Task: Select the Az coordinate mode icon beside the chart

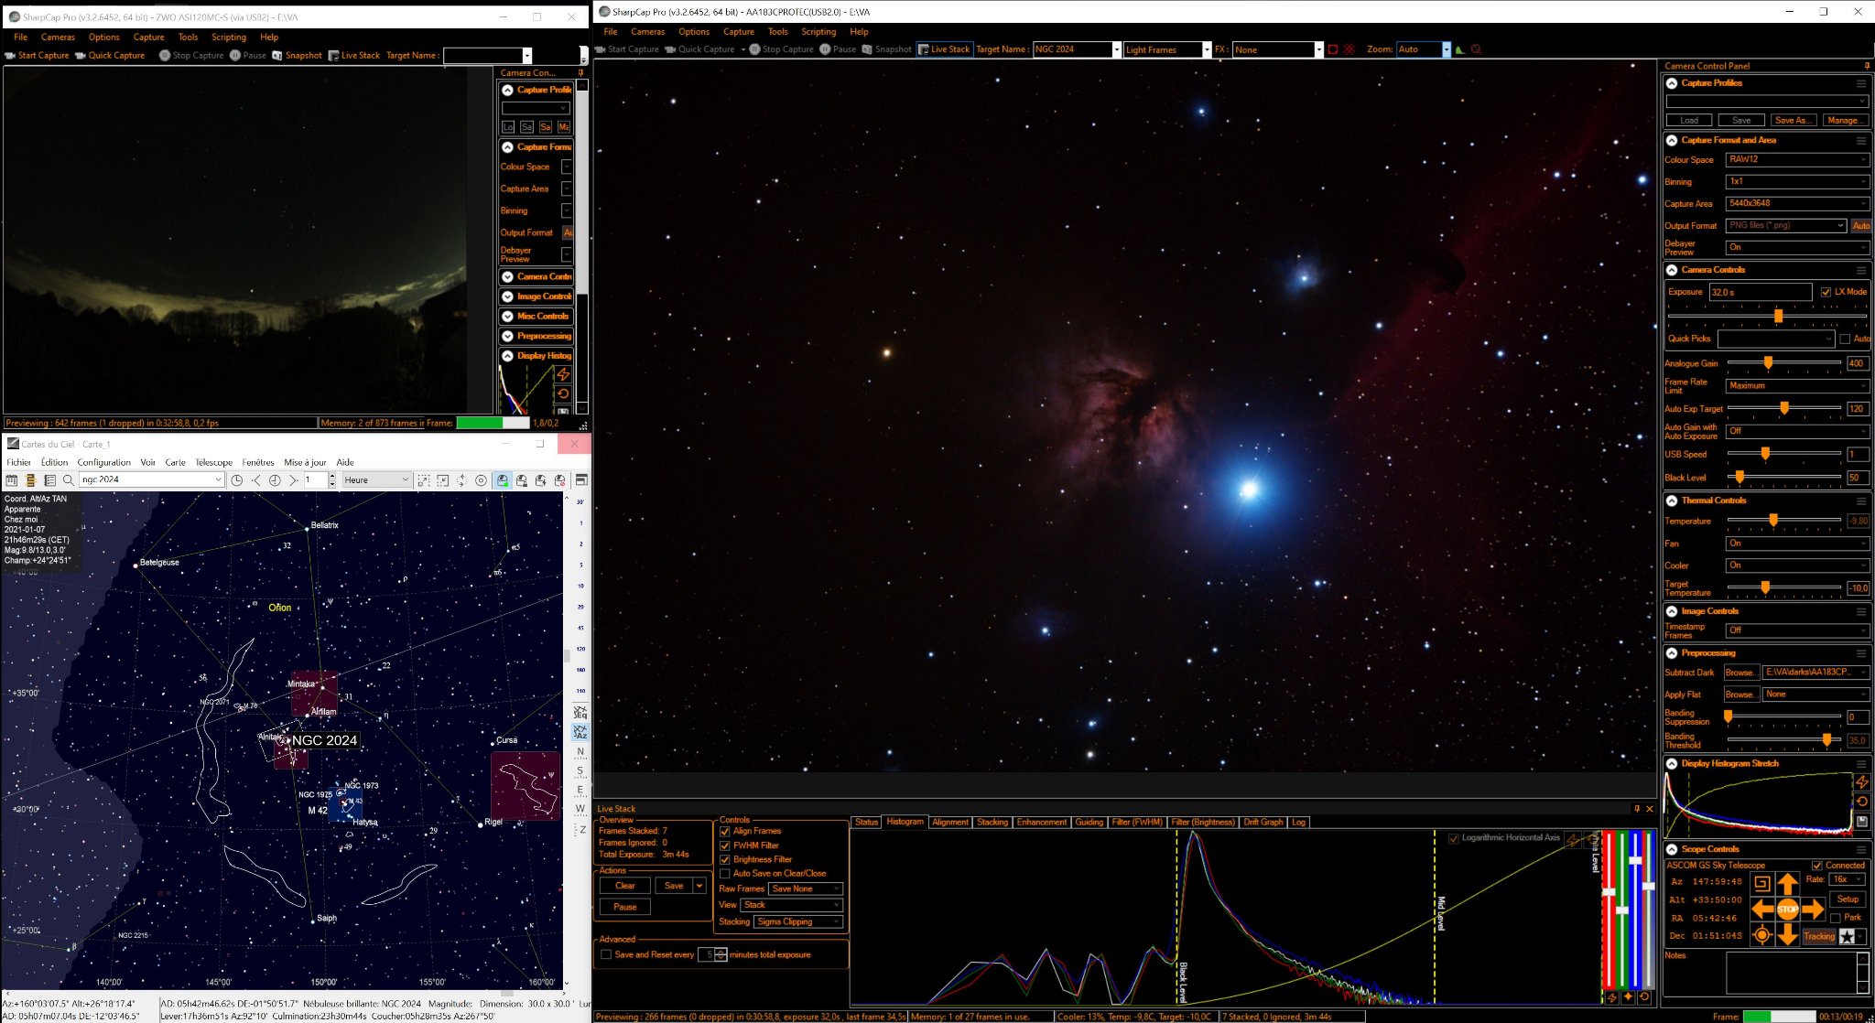Action: (x=580, y=732)
